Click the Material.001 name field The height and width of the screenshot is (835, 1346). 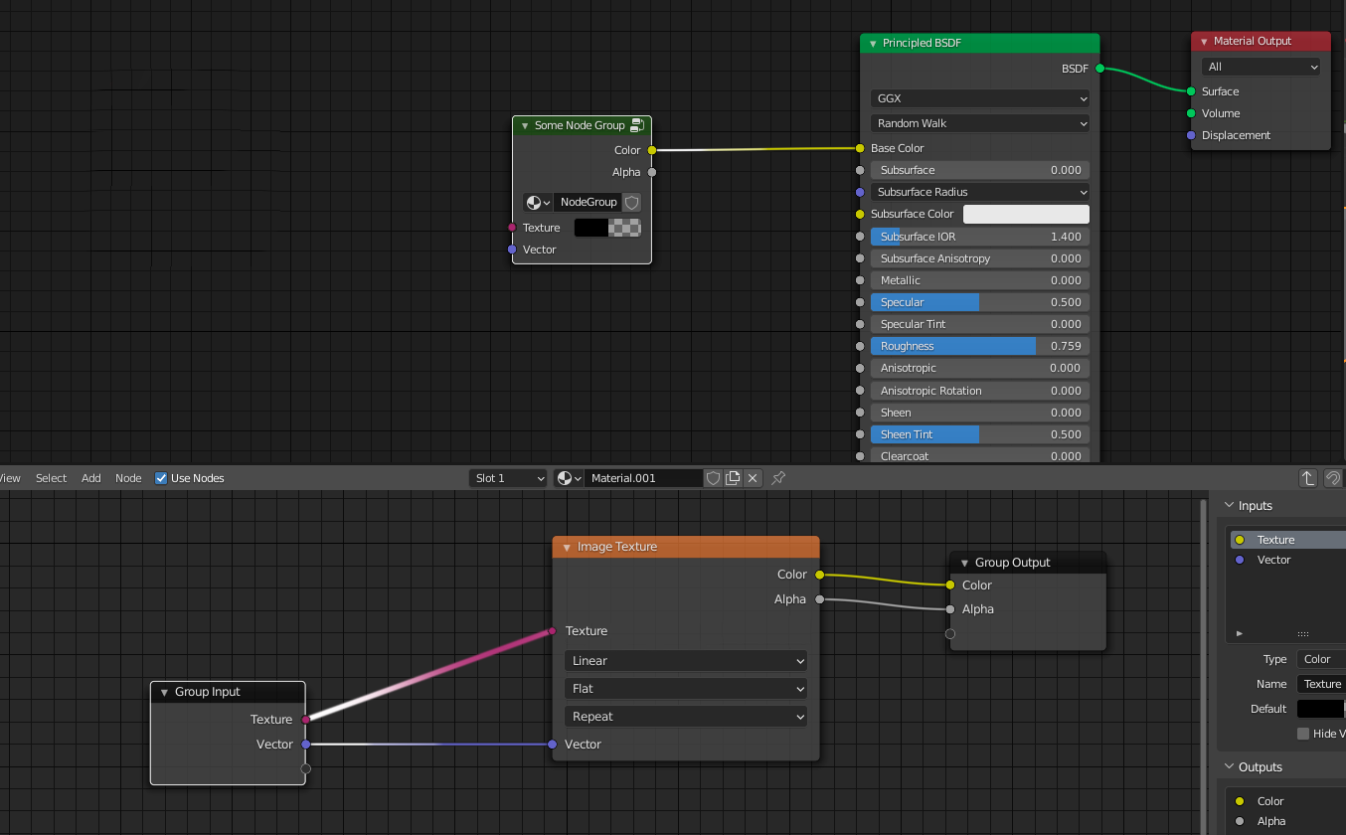coord(643,478)
